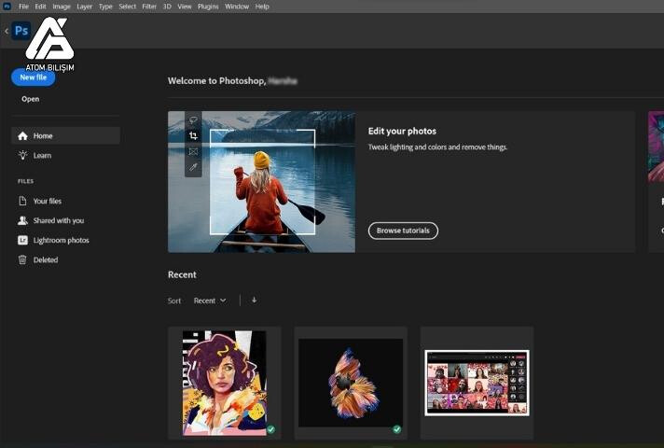This screenshot has width=664, height=448.
Task: Select the Lasso tool icon in tutorial card
Action: click(x=193, y=119)
